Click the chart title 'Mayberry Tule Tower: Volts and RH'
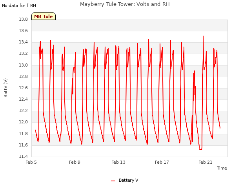The image size is (251, 188). click(125, 4)
